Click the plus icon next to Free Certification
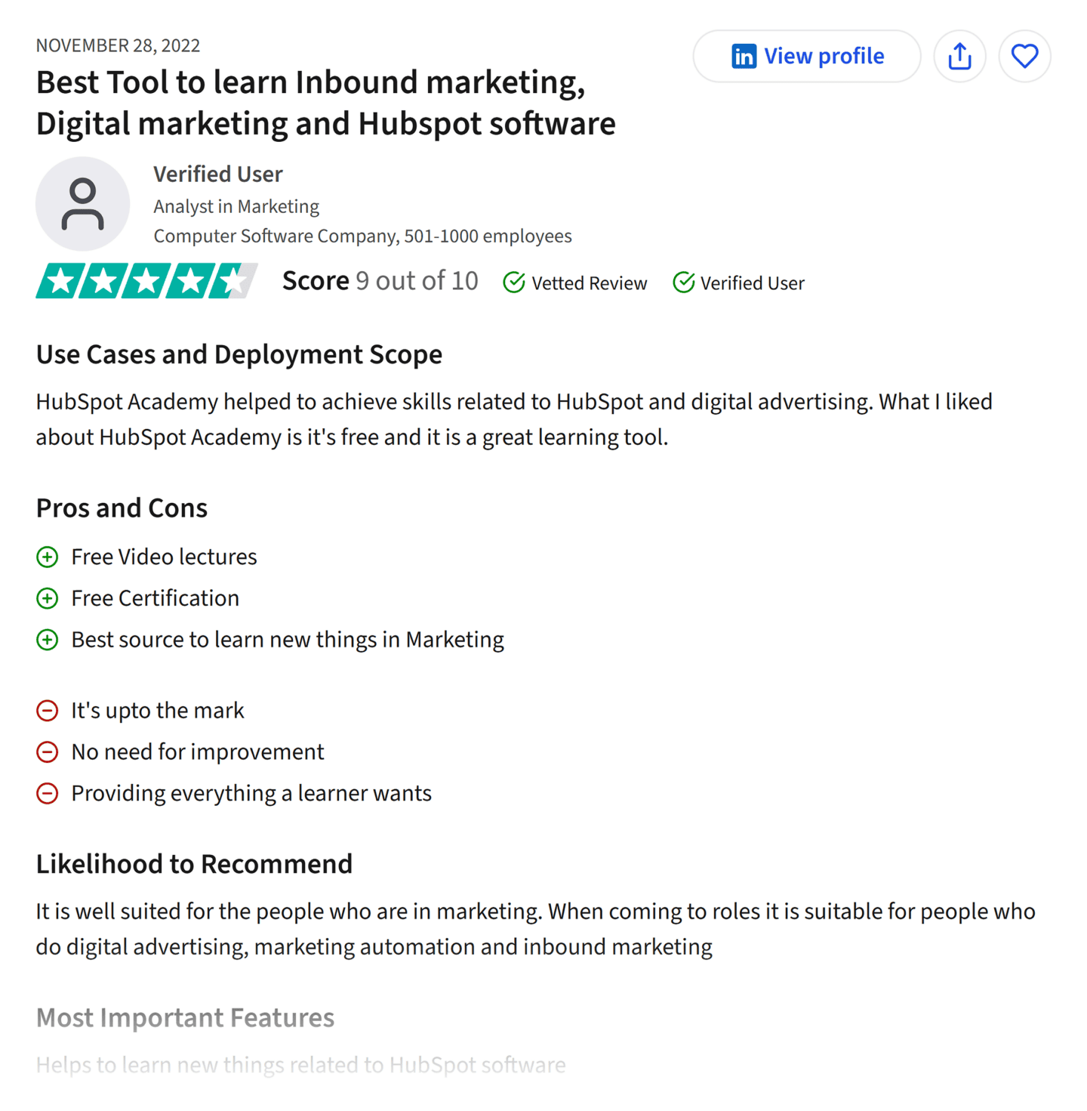 (48, 598)
